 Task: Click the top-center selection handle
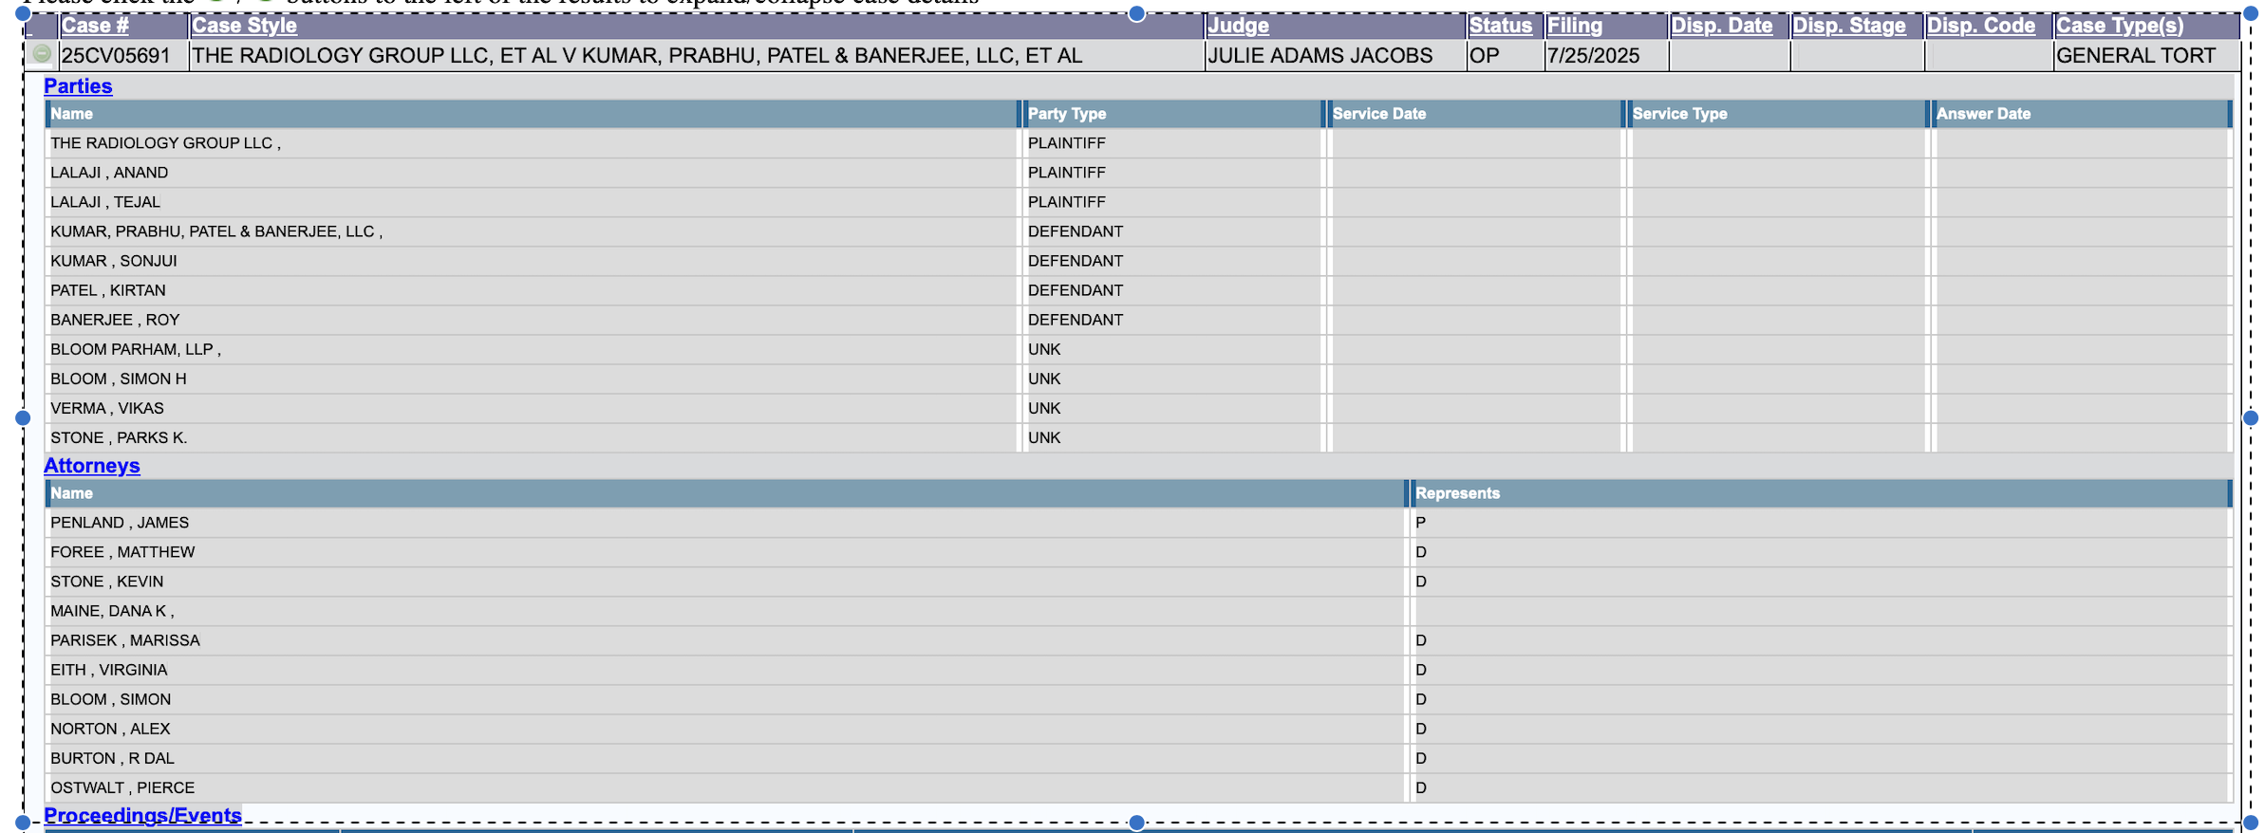[1136, 13]
